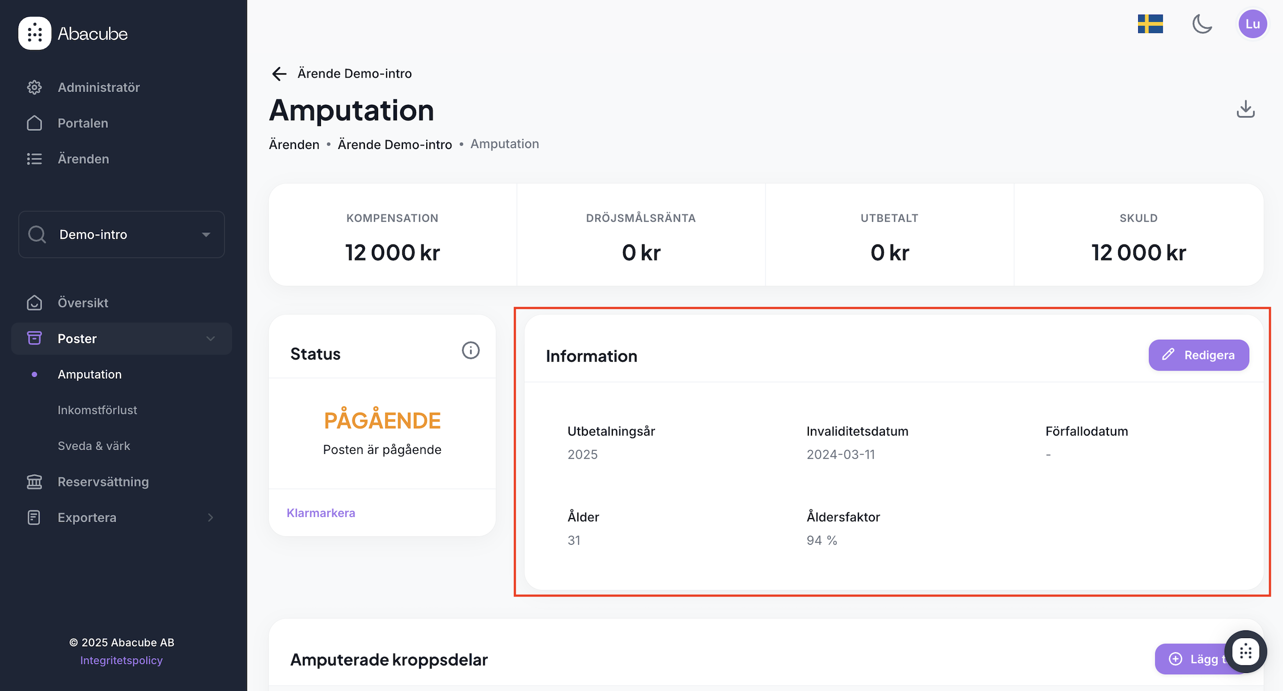The width and height of the screenshot is (1283, 691).
Task: Click Status info circle icon
Action: [x=471, y=350]
